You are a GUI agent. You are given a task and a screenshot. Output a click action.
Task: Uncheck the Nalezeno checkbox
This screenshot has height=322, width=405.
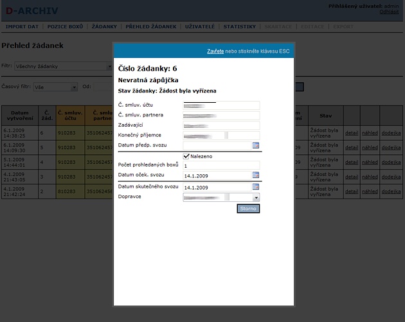tap(186, 156)
